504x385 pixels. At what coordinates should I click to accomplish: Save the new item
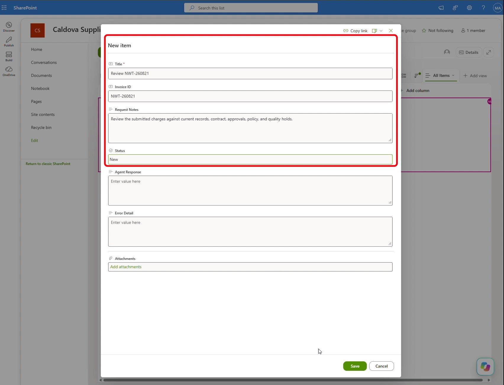355,366
